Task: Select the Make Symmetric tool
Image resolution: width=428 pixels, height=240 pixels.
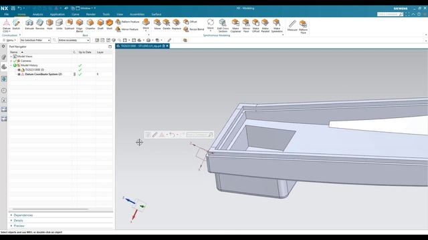Action: coord(277,25)
